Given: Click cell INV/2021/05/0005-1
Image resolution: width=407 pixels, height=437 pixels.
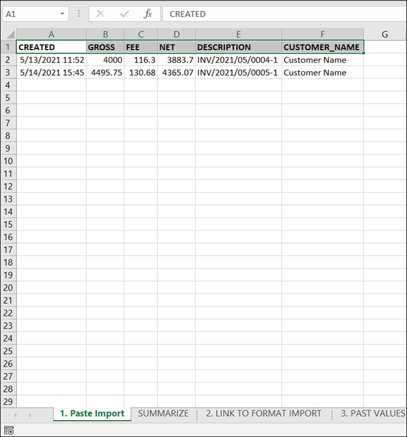Looking at the screenshot, I should 239,73.
